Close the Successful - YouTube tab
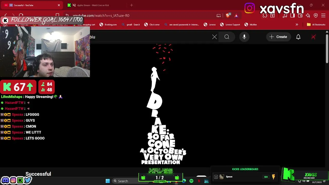The image size is (329, 185). (59, 5)
